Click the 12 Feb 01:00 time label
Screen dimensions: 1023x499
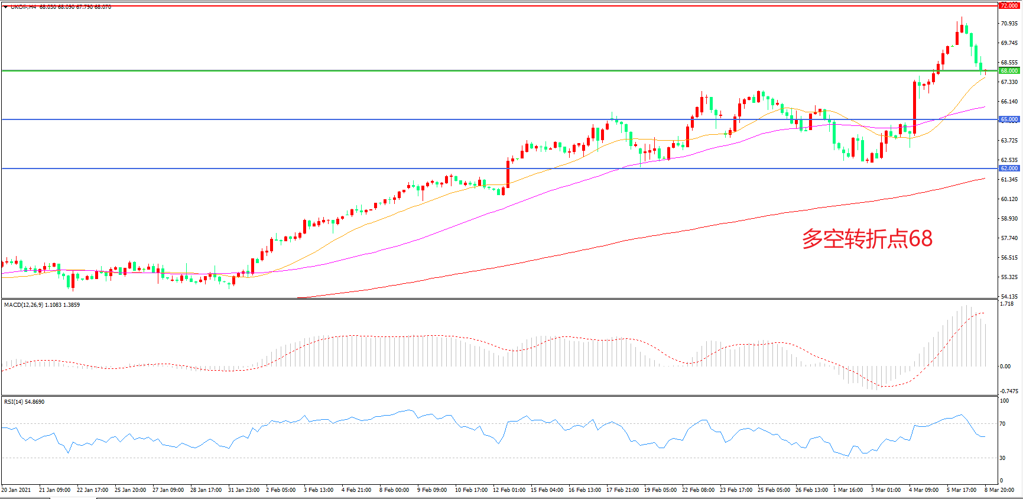tap(509, 490)
